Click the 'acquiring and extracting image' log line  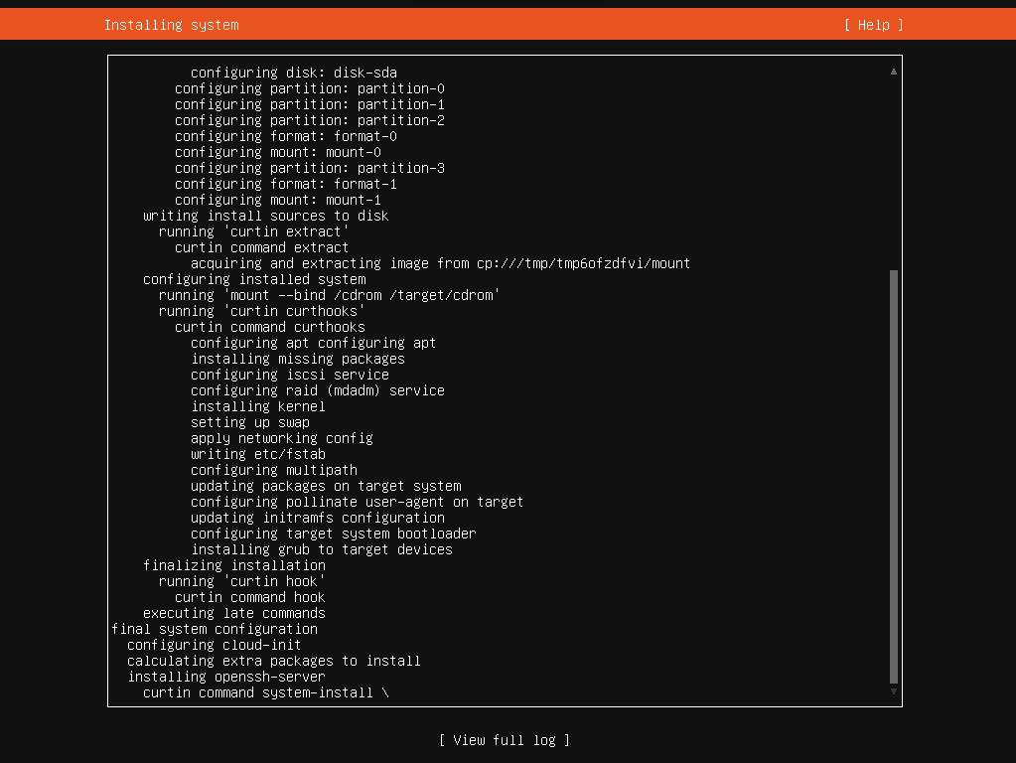440,263
